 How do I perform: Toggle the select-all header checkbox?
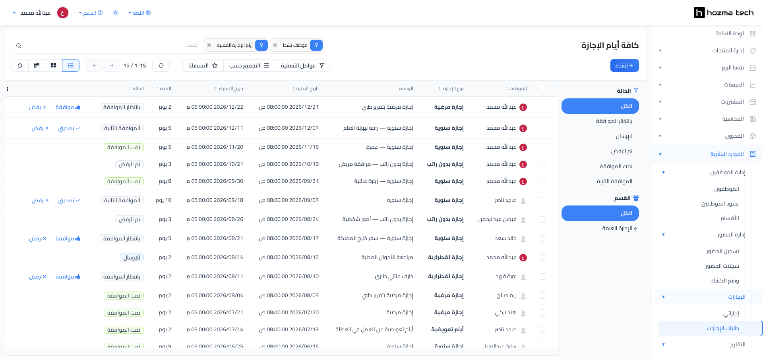tap(543, 88)
